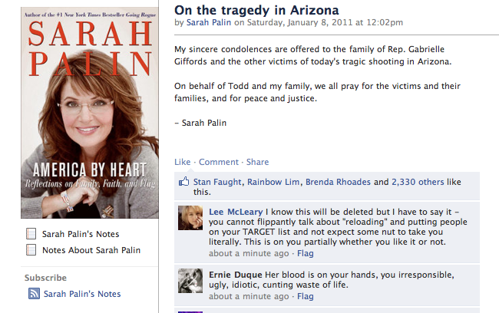Click the notes icon beside Sarah Palin's Notes
Image resolution: width=499 pixels, height=313 pixels.
coord(31,234)
